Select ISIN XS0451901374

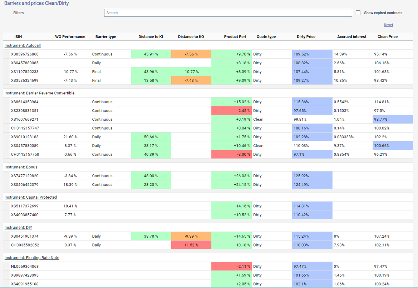coord(25,236)
